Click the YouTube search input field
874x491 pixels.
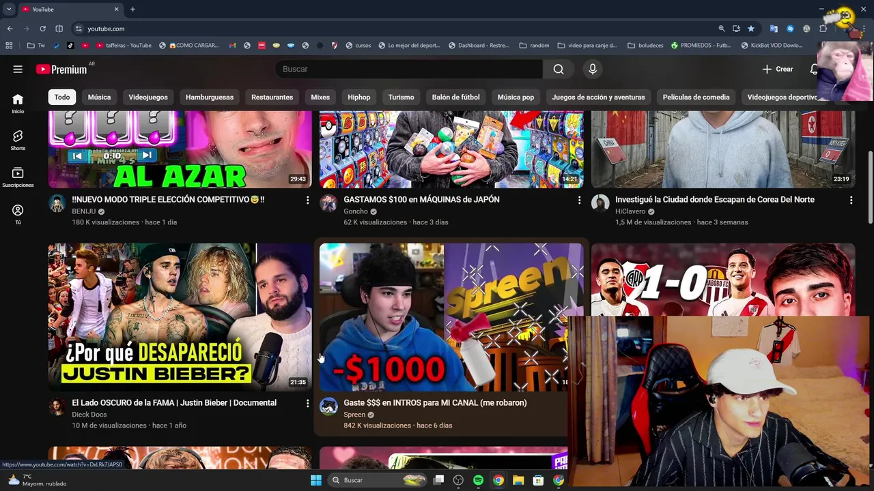tap(408, 69)
